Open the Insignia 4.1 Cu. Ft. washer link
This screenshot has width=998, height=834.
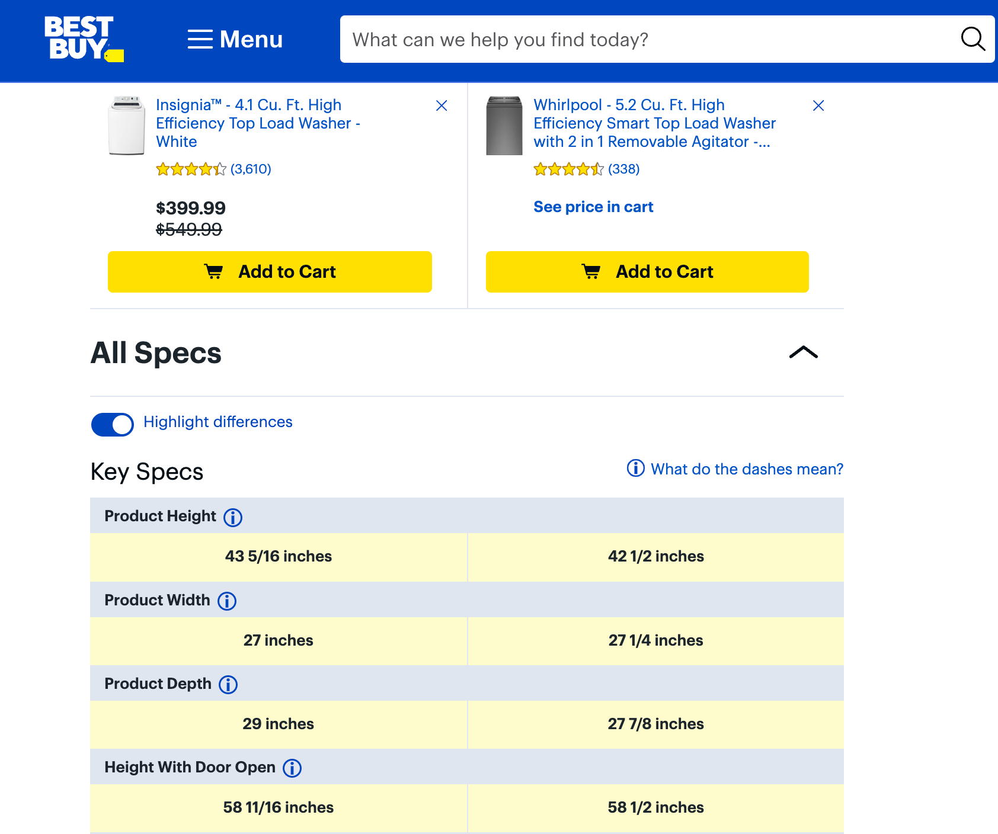pos(258,123)
